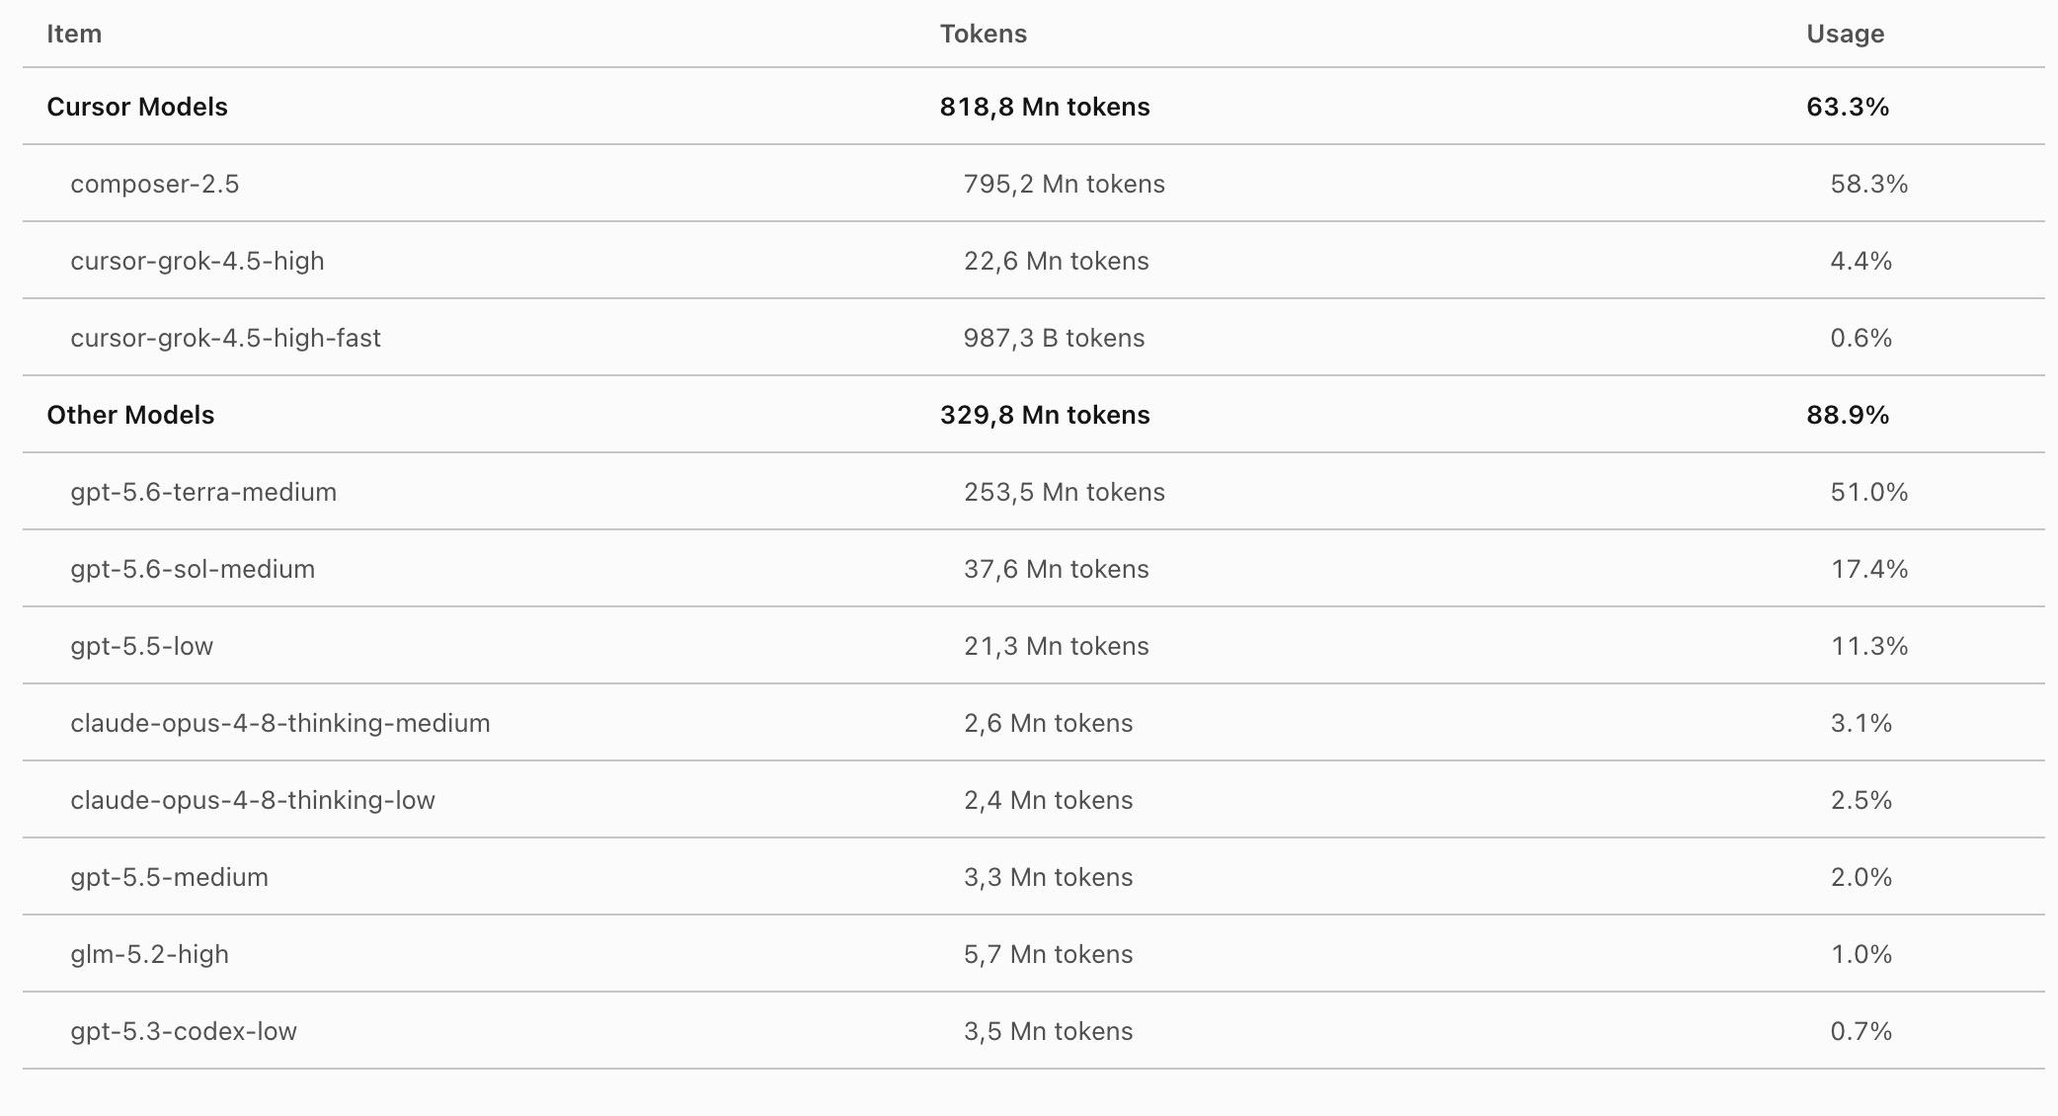Image resolution: width=2058 pixels, height=1116 pixels.
Task: Select the Cursor Models group row
Action: click(1033, 107)
